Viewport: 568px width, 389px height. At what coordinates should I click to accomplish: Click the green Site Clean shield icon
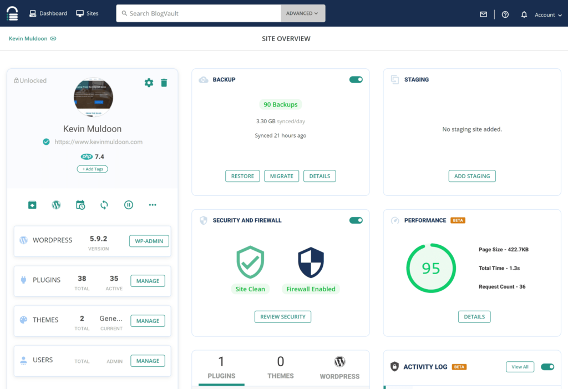[x=250, y=262]
